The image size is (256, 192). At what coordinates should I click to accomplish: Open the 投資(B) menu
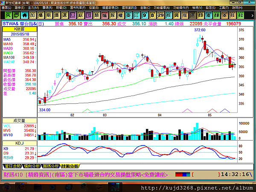pos(94,8)
